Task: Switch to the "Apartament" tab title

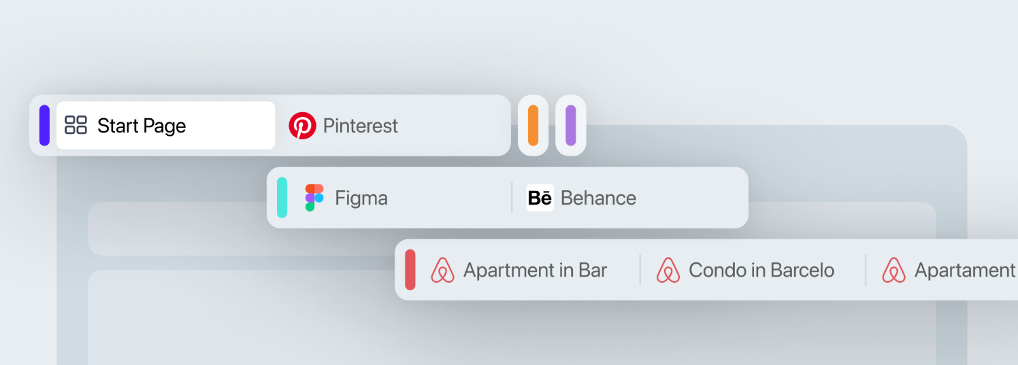Action: tap(965, 270)
